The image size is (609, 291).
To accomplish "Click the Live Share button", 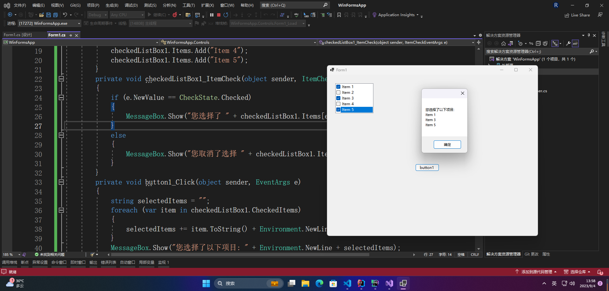I will 577,15.
